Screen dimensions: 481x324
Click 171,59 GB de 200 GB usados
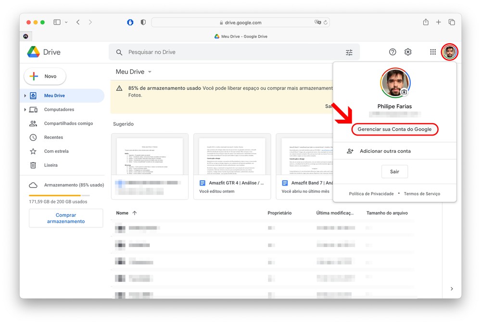point(58,202)
